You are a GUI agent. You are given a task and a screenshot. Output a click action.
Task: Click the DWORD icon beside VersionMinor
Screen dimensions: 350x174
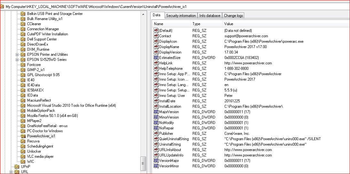(x=156, y=166)
